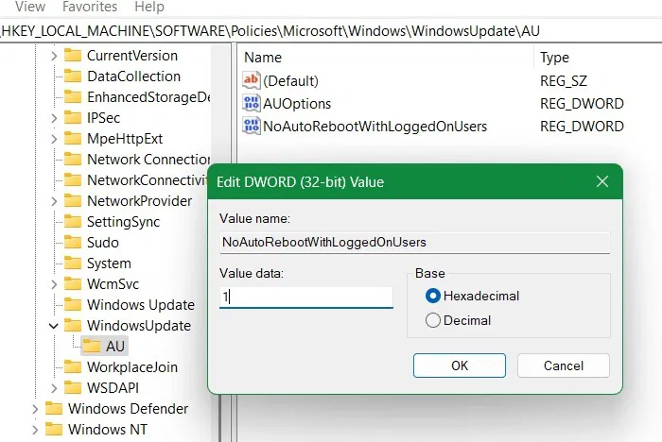Viewport: 662px width, 442px height.
Task: Click the registry path address bar
Action: 331,31
